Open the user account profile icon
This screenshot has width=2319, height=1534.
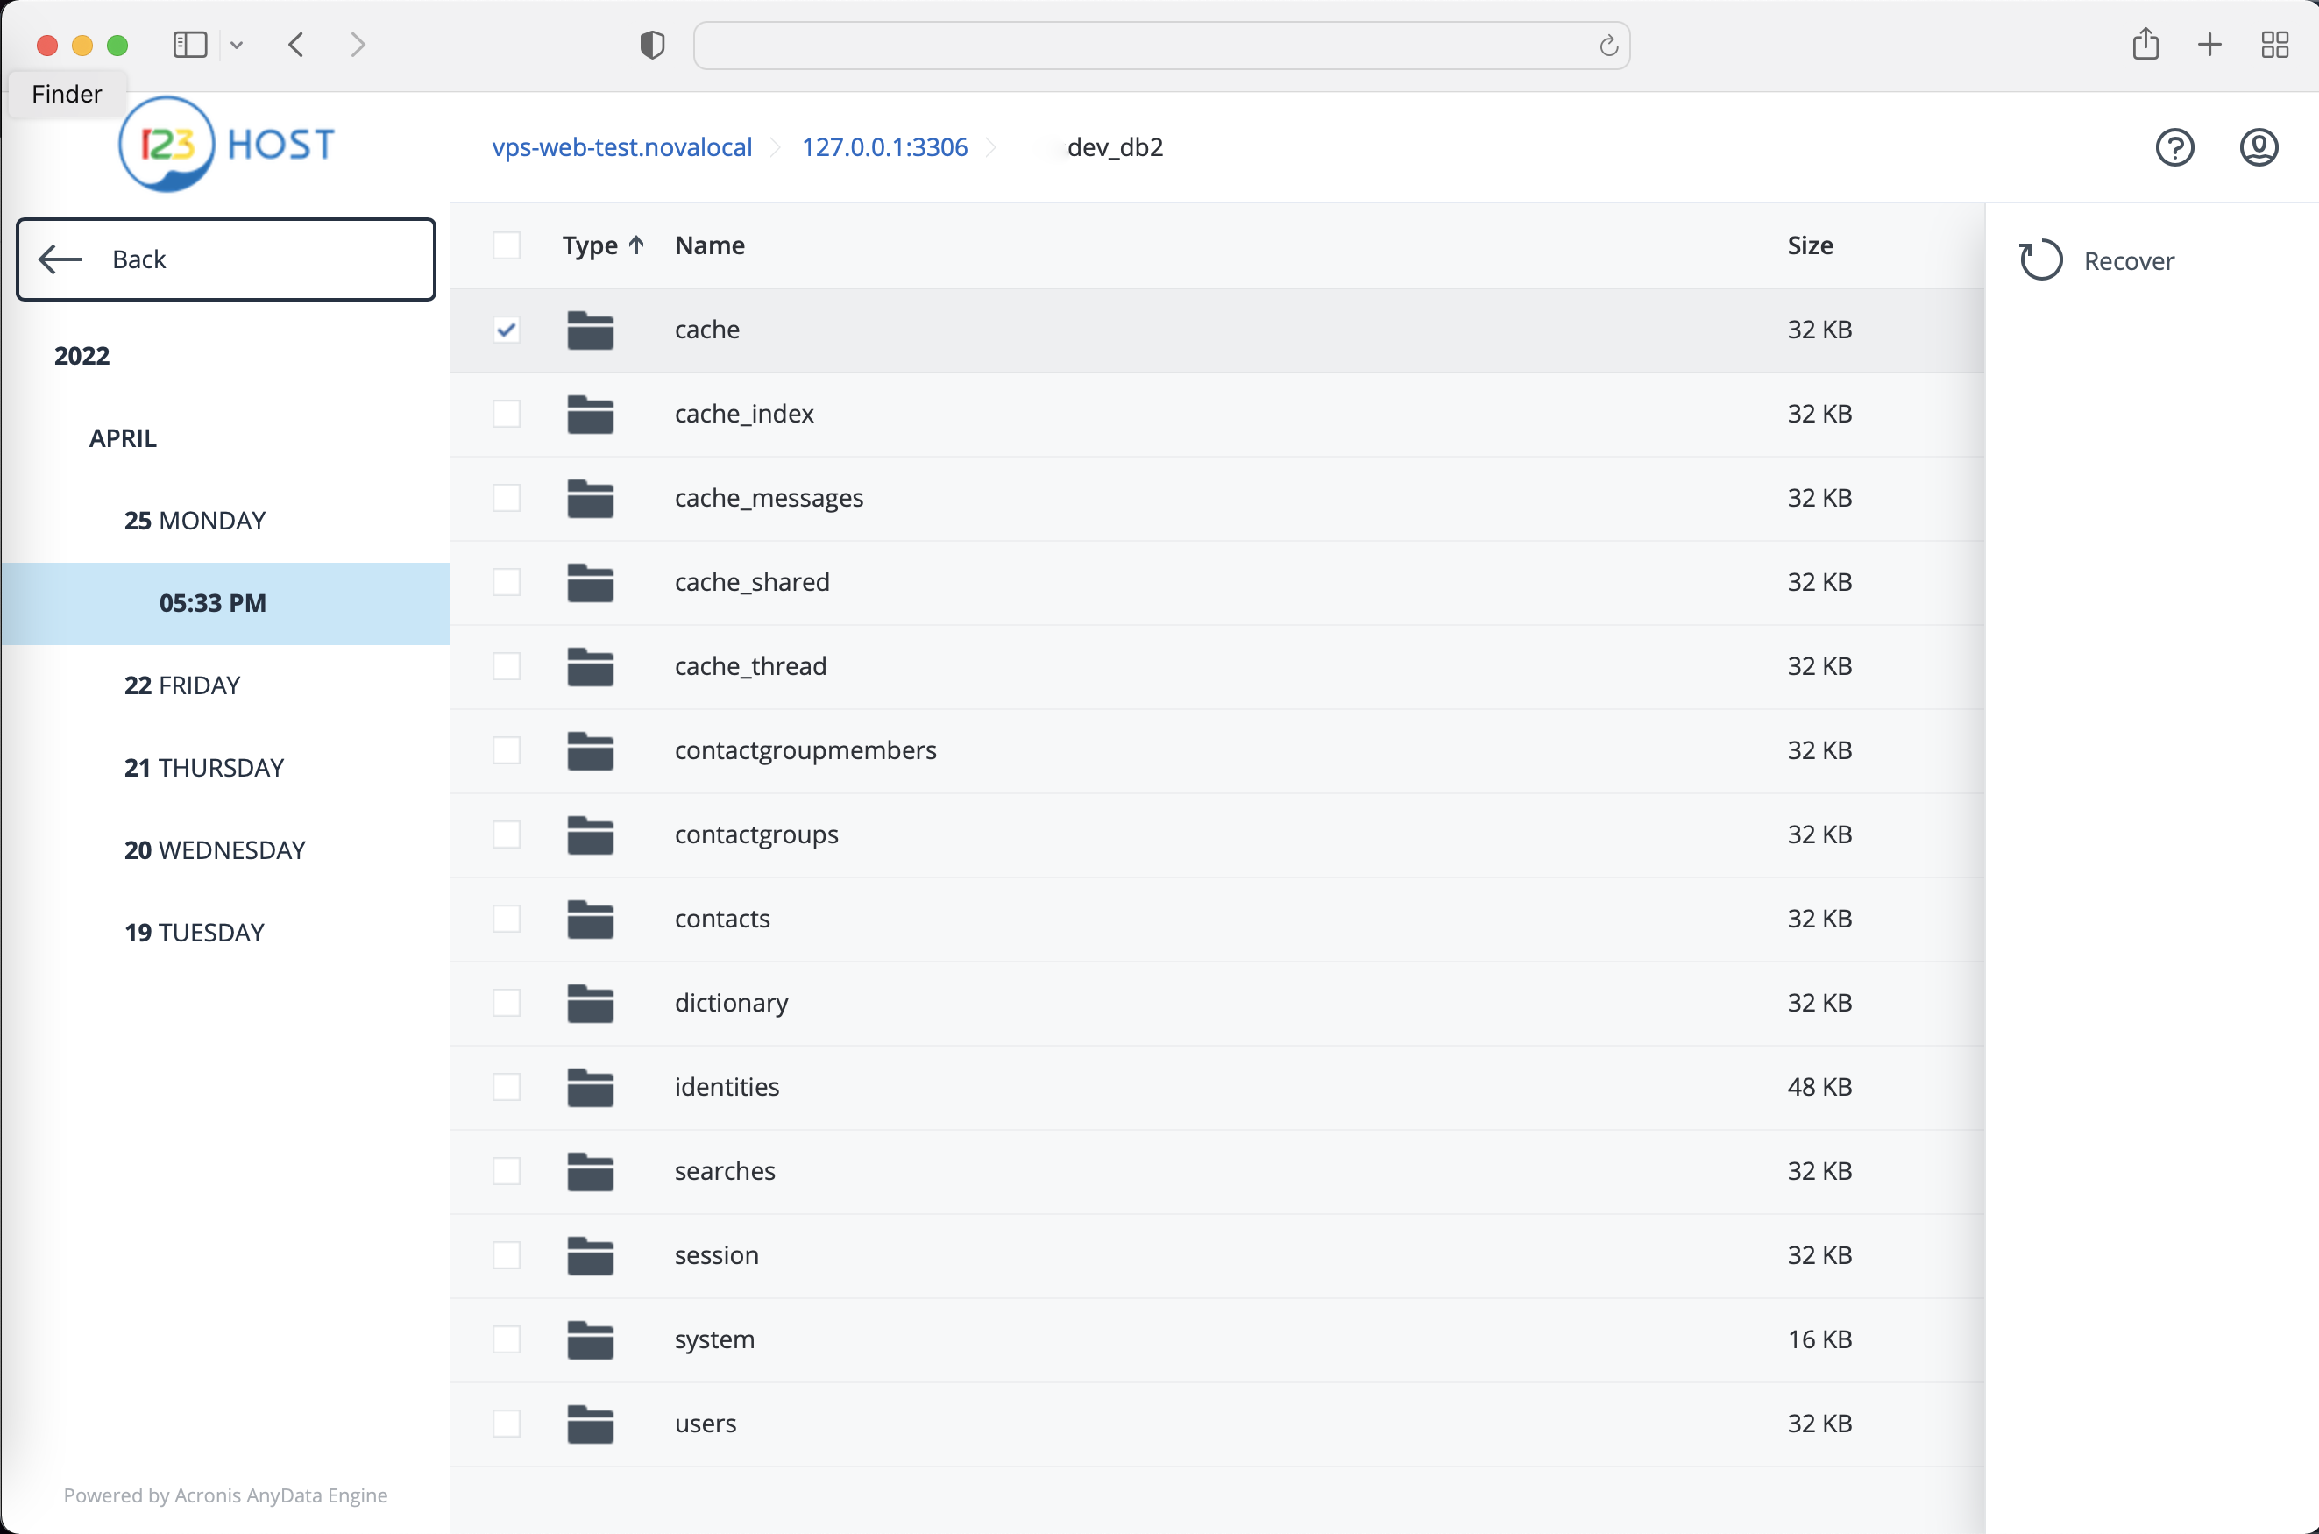pyautogui.click(x=2259, y=148)
